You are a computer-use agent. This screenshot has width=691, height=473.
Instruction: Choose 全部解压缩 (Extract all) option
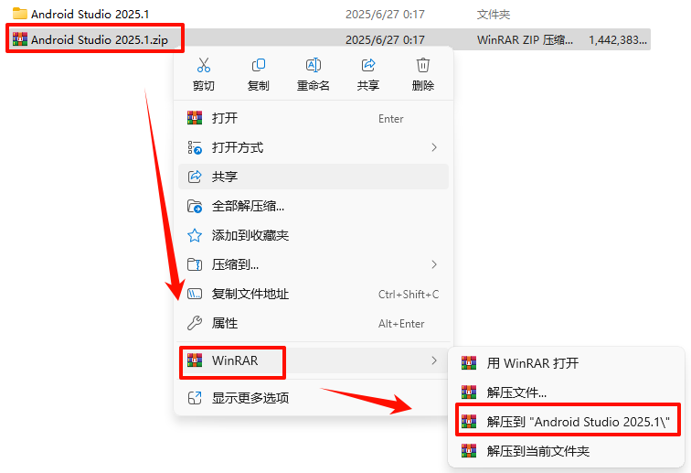click(x=314, y=206)
